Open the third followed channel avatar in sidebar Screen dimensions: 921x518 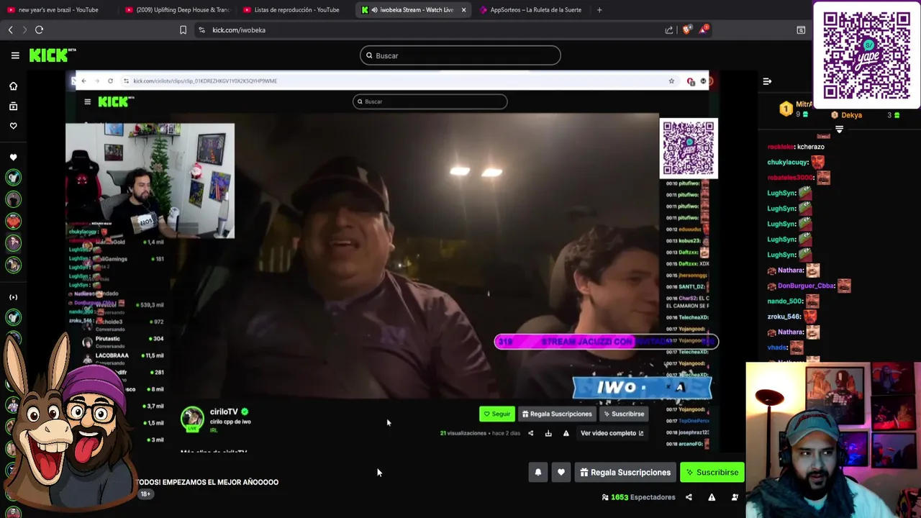pos(13,221)
